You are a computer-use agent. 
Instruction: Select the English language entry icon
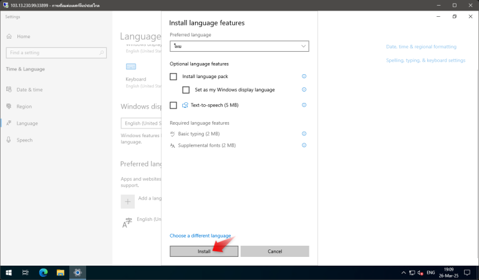click(127, 223)
